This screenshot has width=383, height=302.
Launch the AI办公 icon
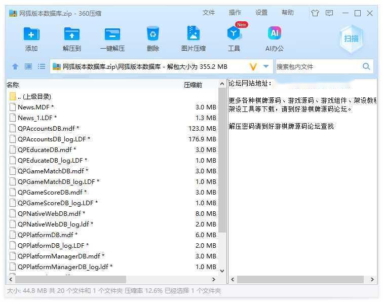[x=274, y=34]
